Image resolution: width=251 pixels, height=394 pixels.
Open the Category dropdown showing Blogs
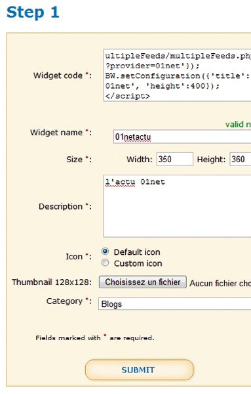tap(174, 304)
